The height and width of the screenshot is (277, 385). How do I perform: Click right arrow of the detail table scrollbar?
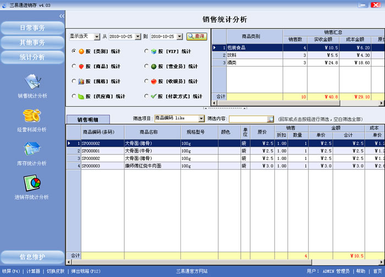click(382, 262)
